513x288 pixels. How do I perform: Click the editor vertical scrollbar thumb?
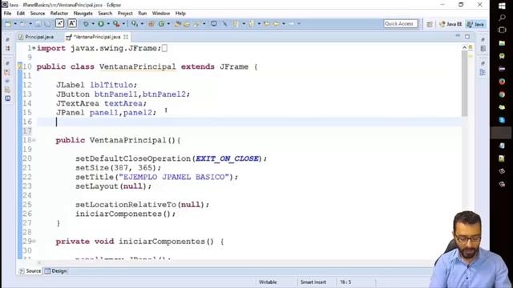(x=465, y=83)
